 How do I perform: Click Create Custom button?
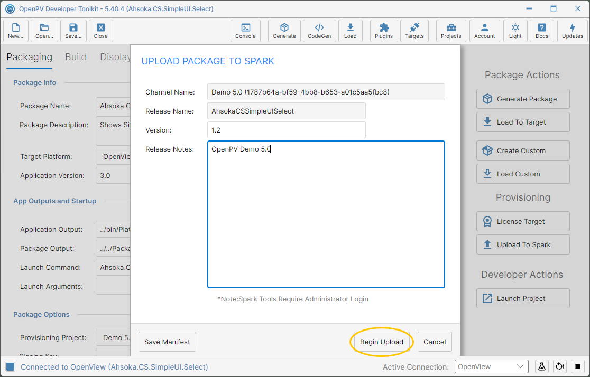(523, 150)
